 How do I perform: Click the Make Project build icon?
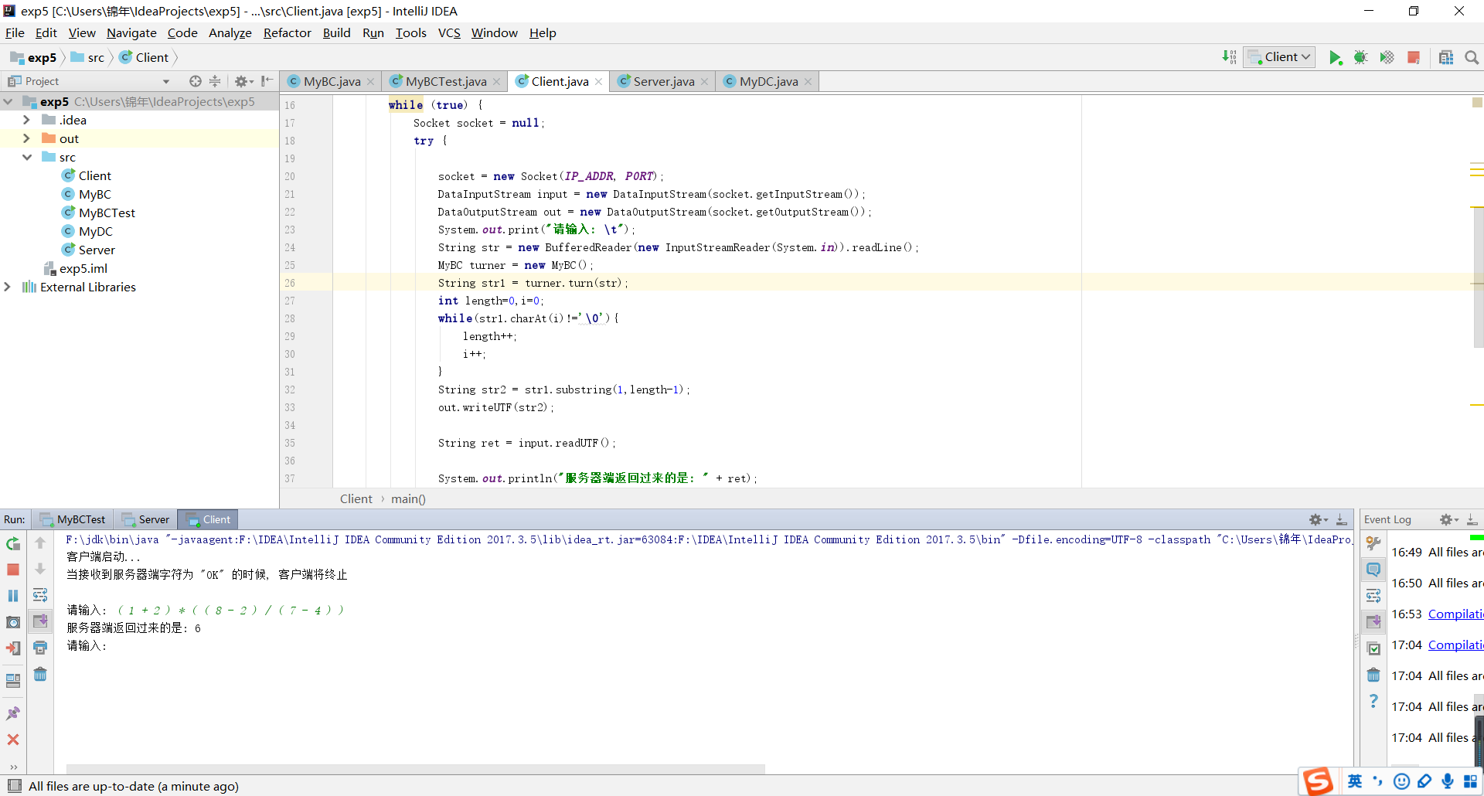[x=1230, y=57]
